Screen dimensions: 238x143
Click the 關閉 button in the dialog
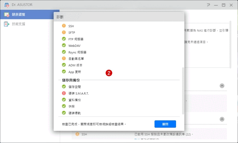click(x=165, y=124)
